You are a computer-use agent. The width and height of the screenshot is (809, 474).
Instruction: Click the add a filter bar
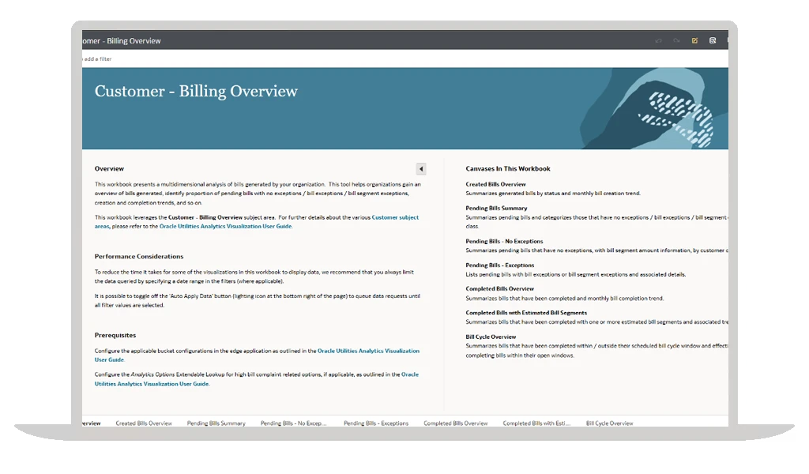tap(99, 59)
